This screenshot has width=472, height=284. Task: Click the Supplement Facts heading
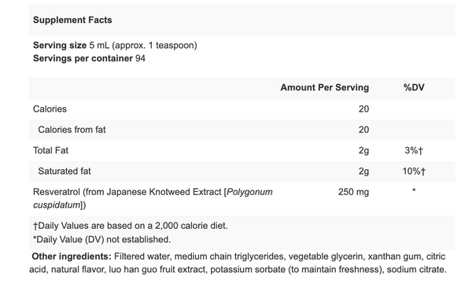click(72, 20)
